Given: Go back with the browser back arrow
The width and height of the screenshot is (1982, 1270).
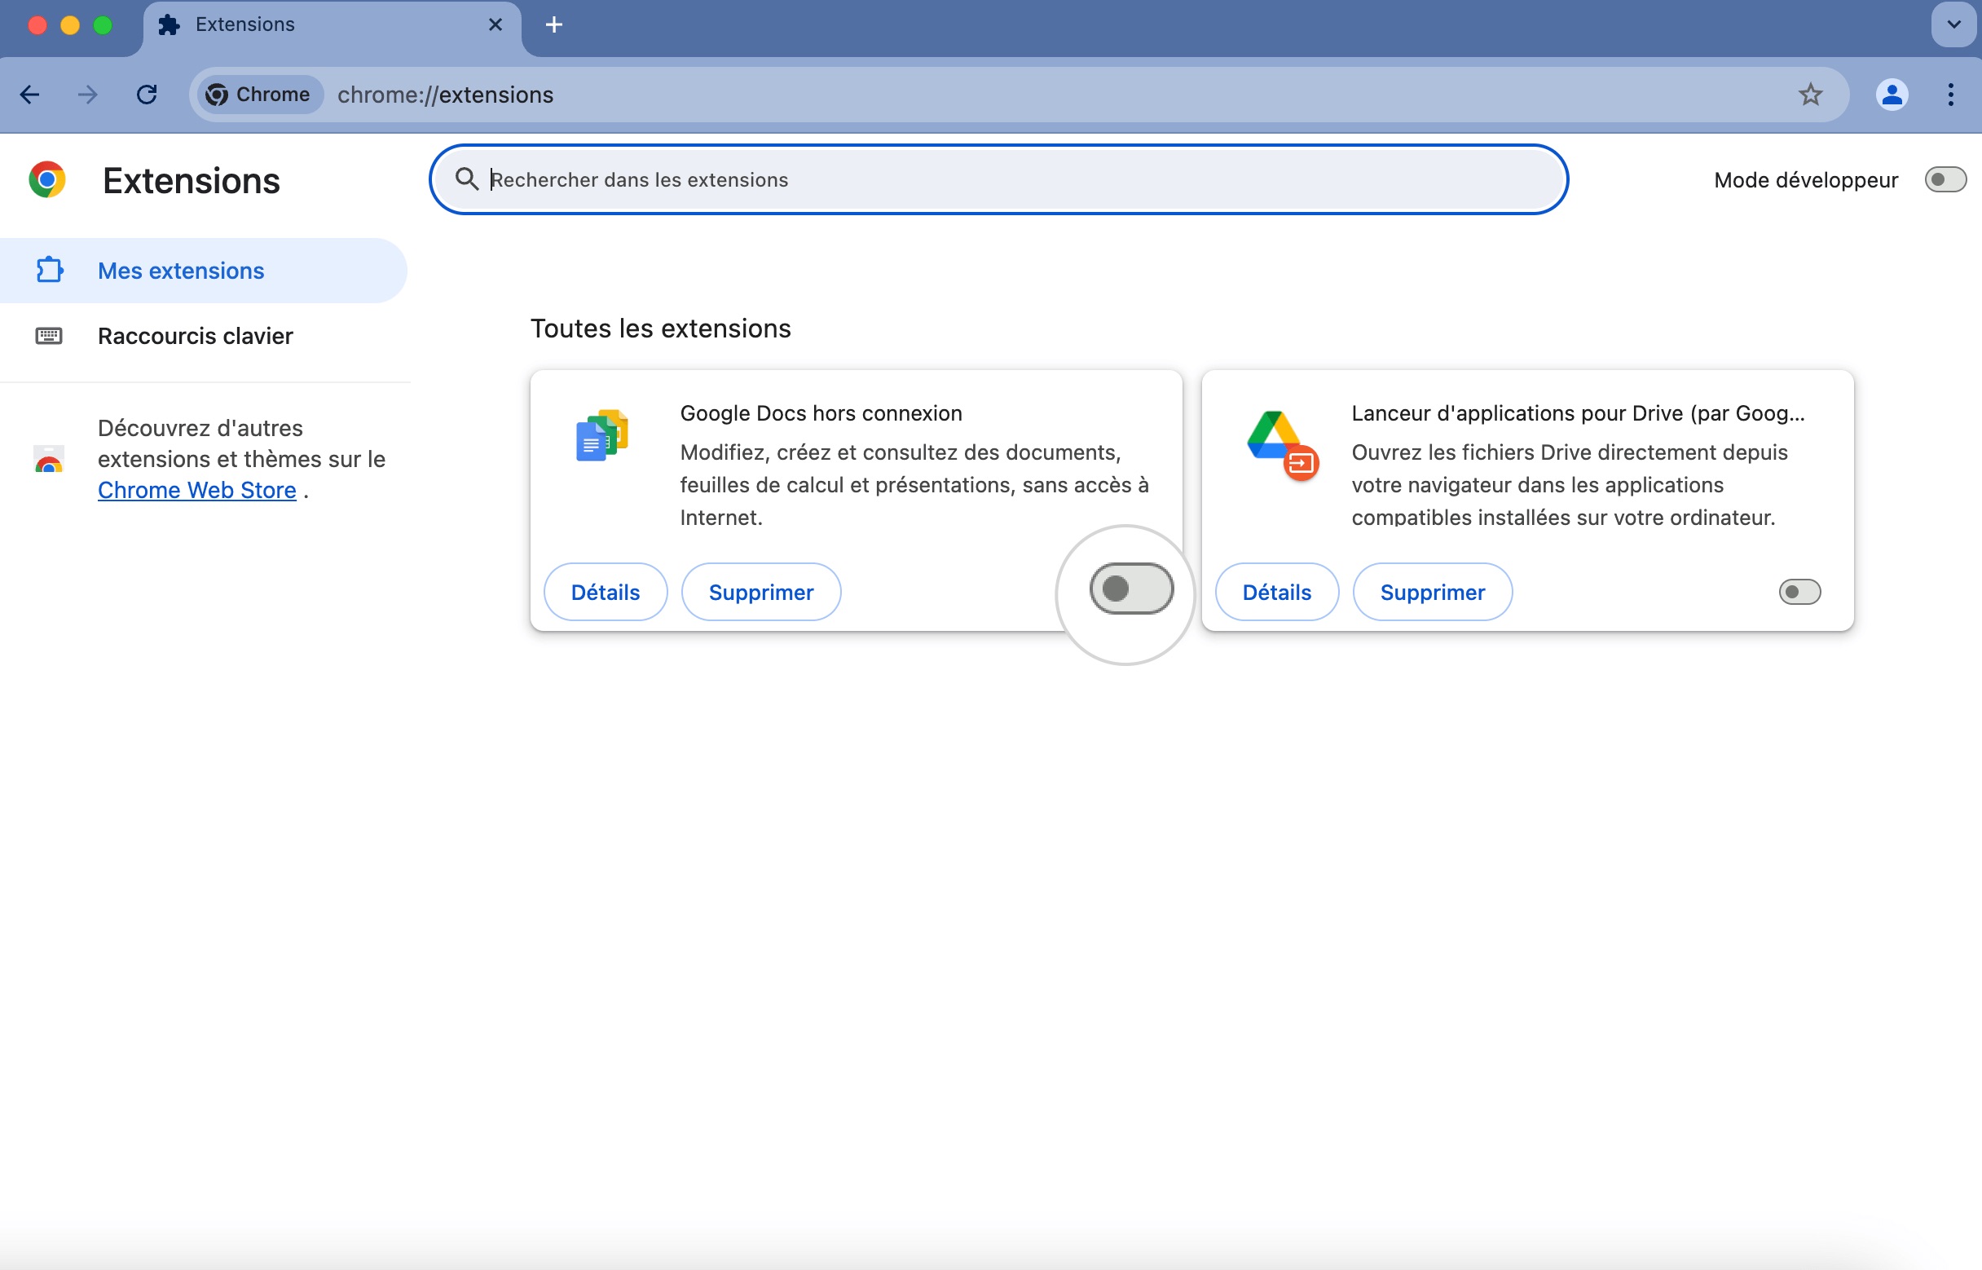Looking at the screenshot, I should tap(29, 95).
